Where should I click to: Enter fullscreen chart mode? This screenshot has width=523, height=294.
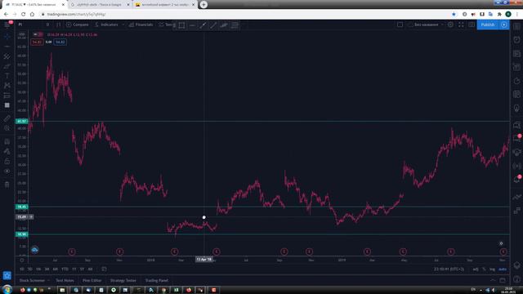461,24
